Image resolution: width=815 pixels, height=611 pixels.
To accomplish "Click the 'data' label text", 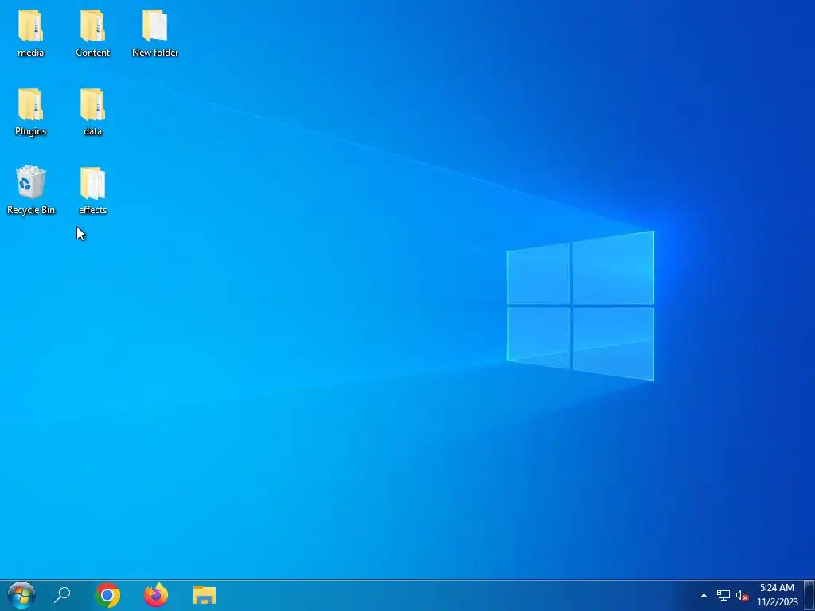I will (92, 131).
